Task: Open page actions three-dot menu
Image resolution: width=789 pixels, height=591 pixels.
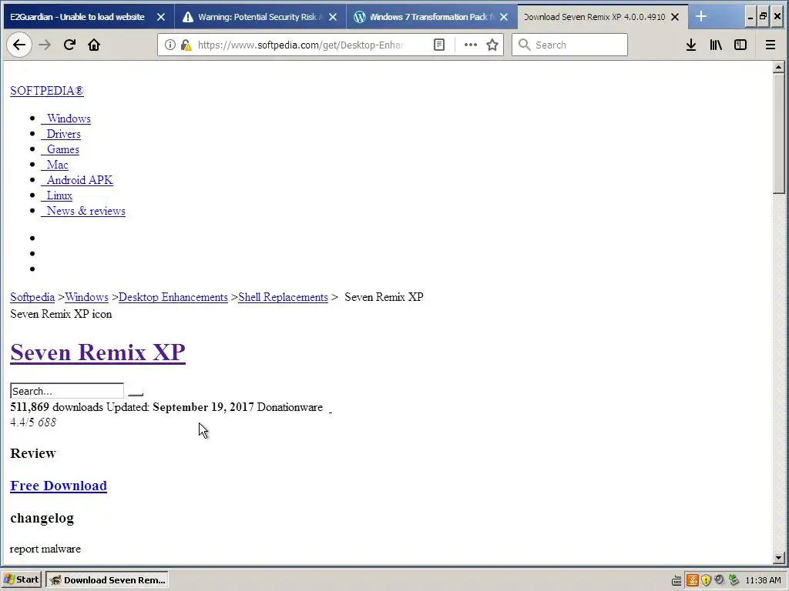Action: [x=471, y=45]
